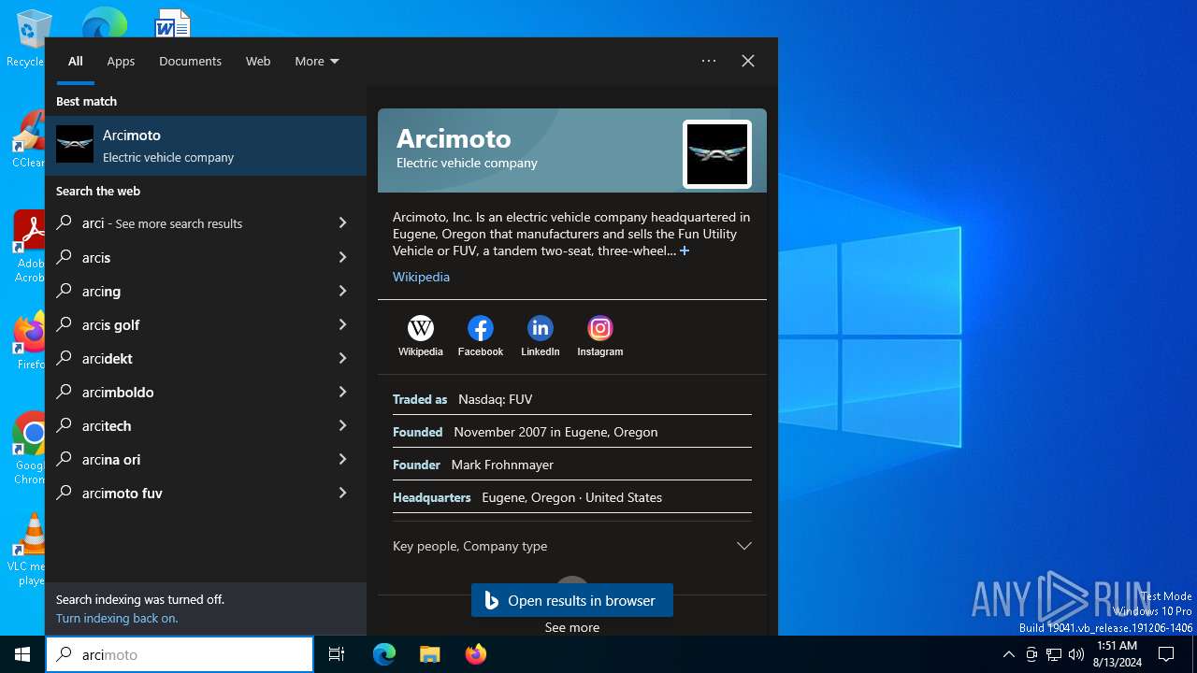Click Turn indexing back on link

coord(117,618)
